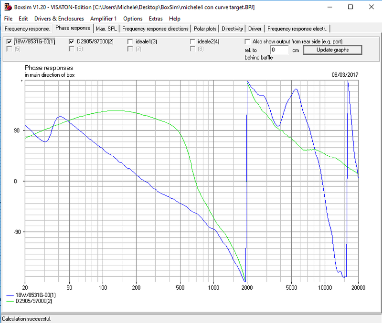Open the Edit menu

point(23,19)
